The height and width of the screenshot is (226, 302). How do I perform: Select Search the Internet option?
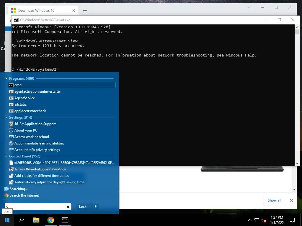pyautogui.click(x=22, y=195)
